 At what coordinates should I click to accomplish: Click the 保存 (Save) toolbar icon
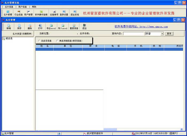19,27
